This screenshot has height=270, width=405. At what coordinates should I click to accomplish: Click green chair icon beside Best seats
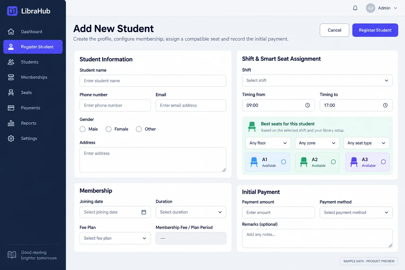coord(252,127)
